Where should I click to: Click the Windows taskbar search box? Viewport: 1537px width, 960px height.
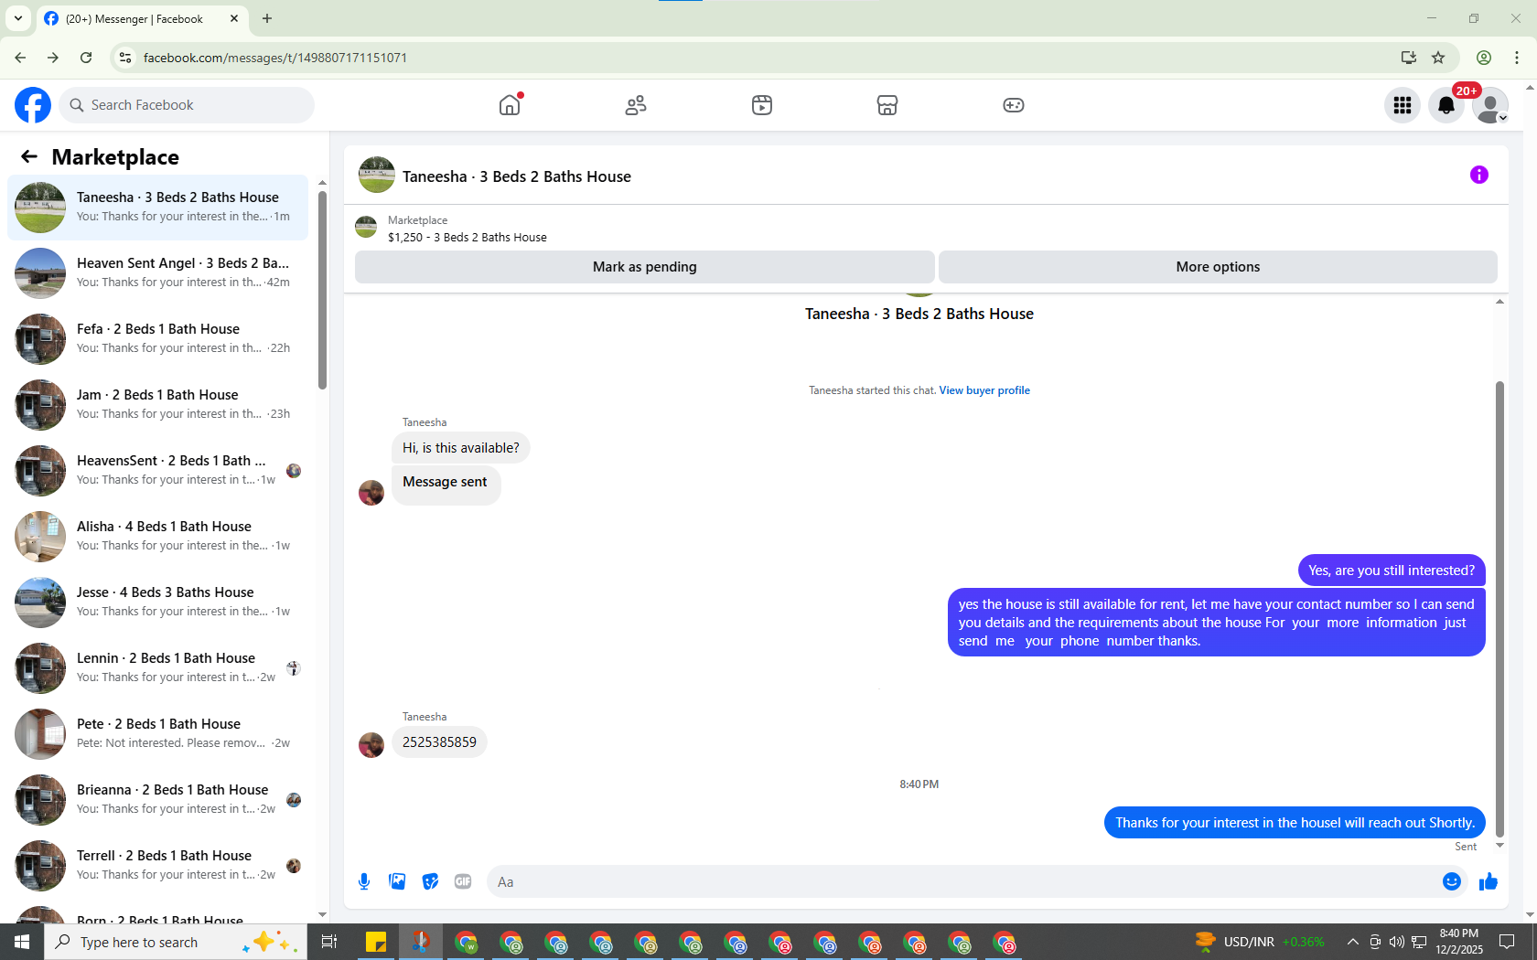176,942
